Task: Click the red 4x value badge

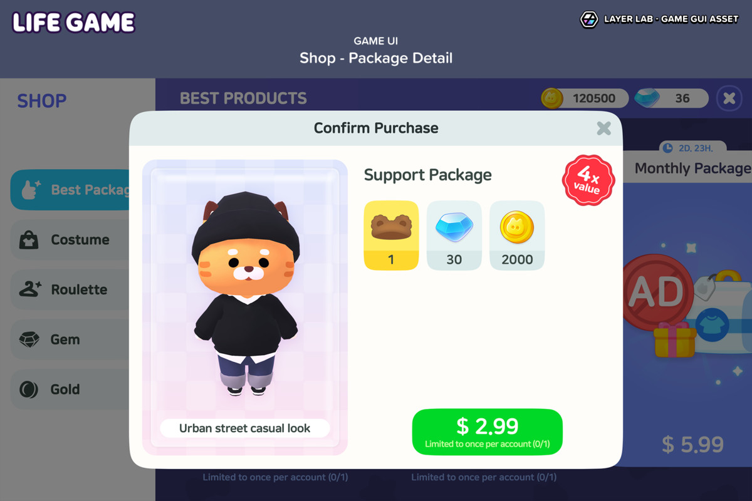Action: coord(588,180)
